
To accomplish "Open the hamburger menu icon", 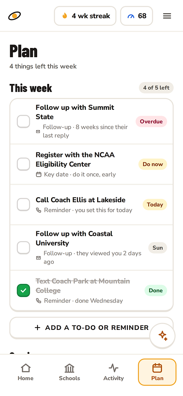I will click(167, 16).
